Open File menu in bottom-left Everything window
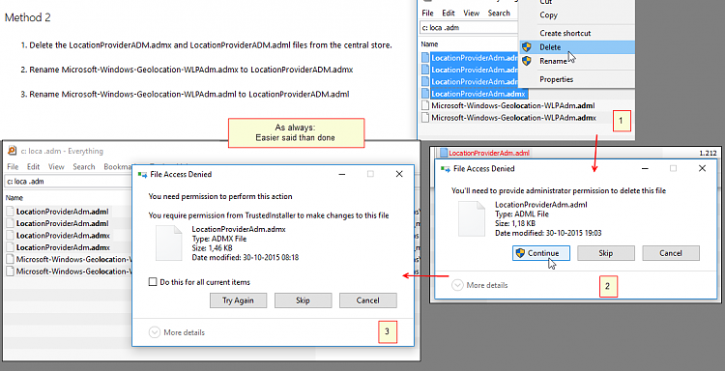The image size is (725, 371). 13,166
